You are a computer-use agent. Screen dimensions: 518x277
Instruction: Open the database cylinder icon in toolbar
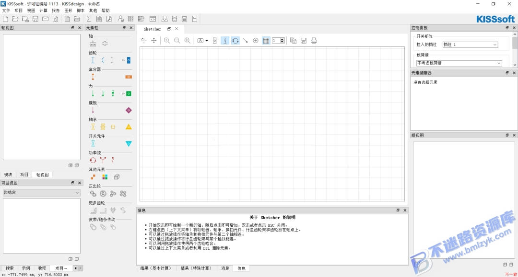[175, 19]
